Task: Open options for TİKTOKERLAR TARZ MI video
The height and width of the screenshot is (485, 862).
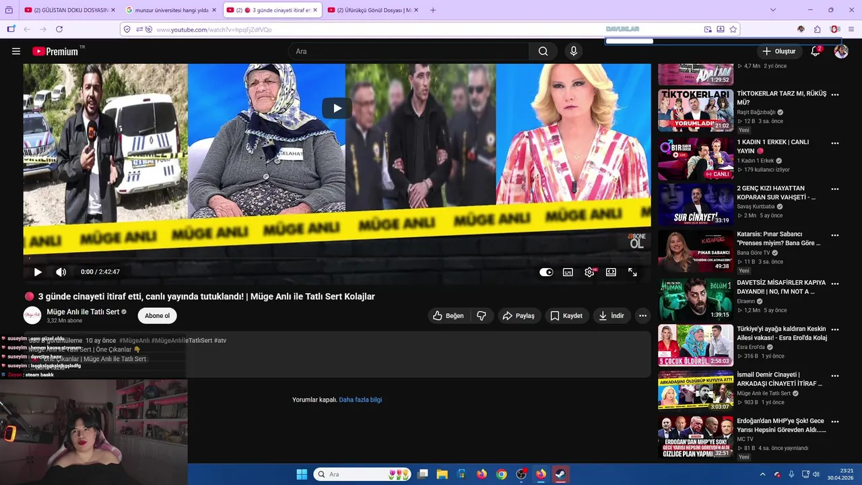Action: pyautogui.click(x=835, y=96)
